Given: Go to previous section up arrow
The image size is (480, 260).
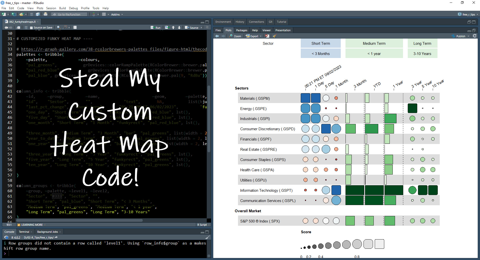Looking at the screenshot, I should (173, 27).
